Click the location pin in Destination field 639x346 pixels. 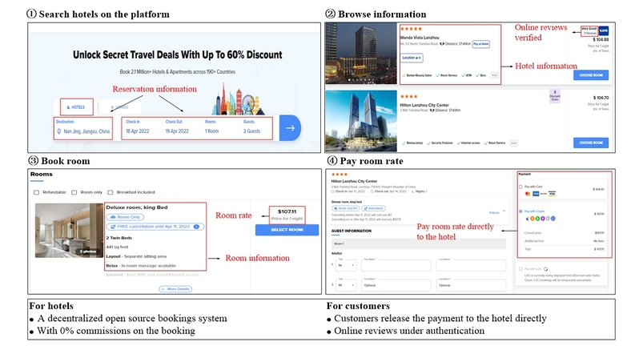point(59,131)
